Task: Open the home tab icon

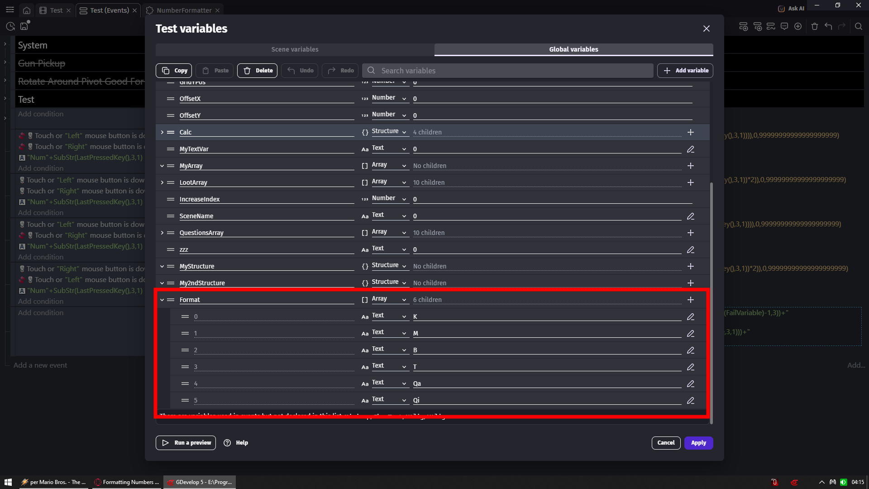Action: (x=27, y=10)
